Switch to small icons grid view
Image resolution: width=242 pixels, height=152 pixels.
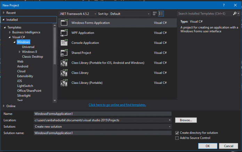tap(154, 14)
